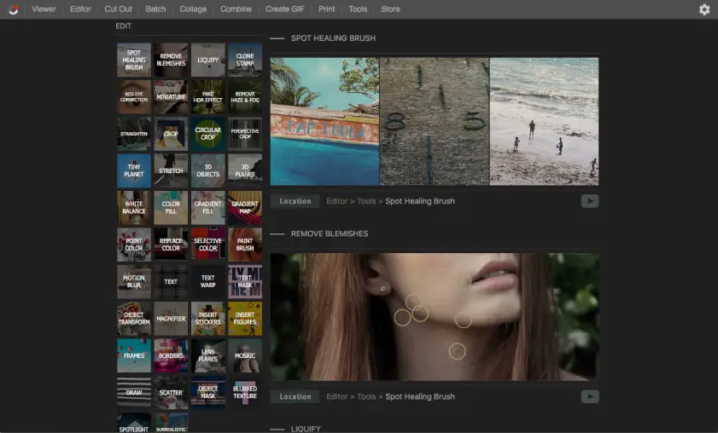Open the Blurred Texture tile
Screen dimensions: 718x433
point(245,393)
